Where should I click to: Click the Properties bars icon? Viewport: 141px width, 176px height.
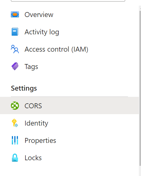[x=15, y=140]
